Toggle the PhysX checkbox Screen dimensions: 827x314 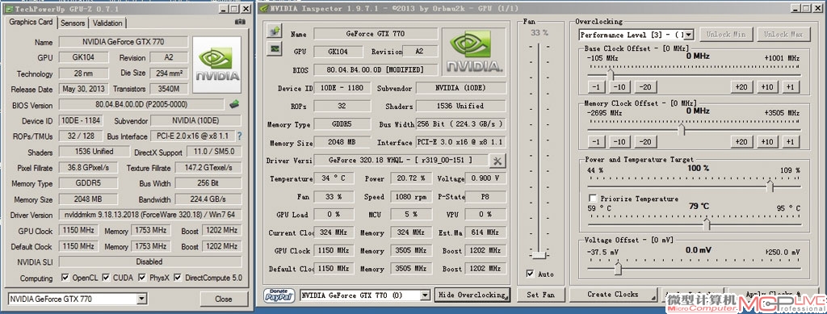click(x=142, y=277)
